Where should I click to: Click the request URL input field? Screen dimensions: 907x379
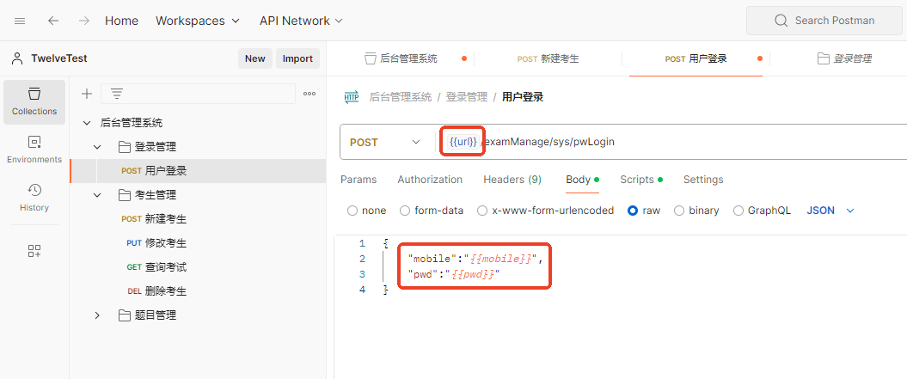click(671, 143)
